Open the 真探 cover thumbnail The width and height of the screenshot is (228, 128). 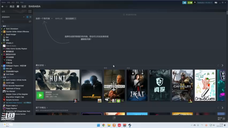160,85
